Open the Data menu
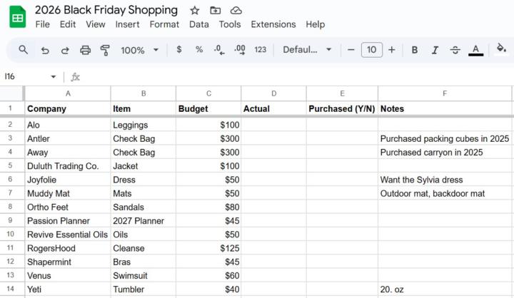 pyautogui.click(x=198, y=24)
